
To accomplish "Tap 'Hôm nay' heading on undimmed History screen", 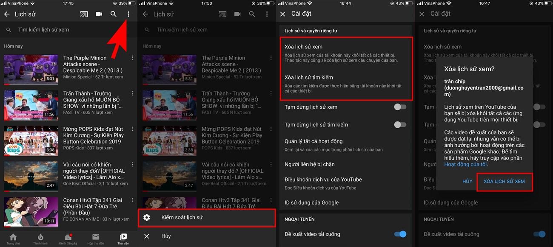I will [14, 46].
